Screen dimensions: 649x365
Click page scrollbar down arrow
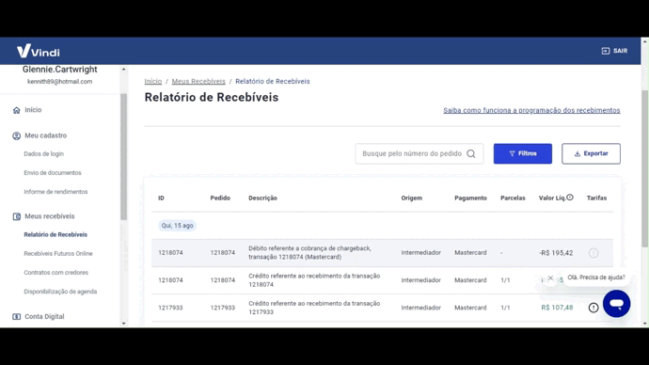tap(644, 324)
